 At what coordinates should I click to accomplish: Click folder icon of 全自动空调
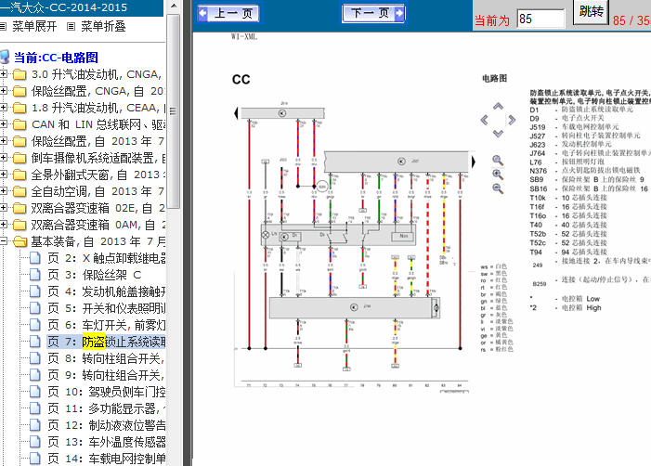(x=20, y=191)
